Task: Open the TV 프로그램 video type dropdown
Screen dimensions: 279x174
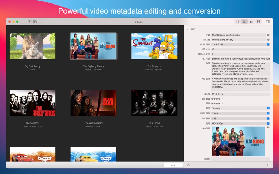Action: tap(268, 44)
